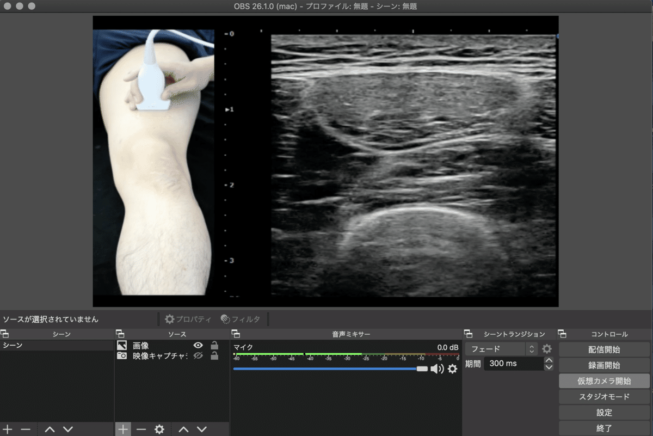
Task: Click the image source icon beside 画像
Action: 122,345
